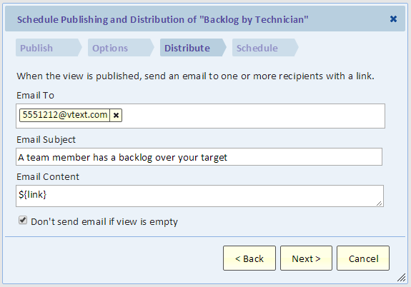Viewport: 411px width, 287px height.
Task: Click the resize grip of the Email Content box
Action: (379, 203)
